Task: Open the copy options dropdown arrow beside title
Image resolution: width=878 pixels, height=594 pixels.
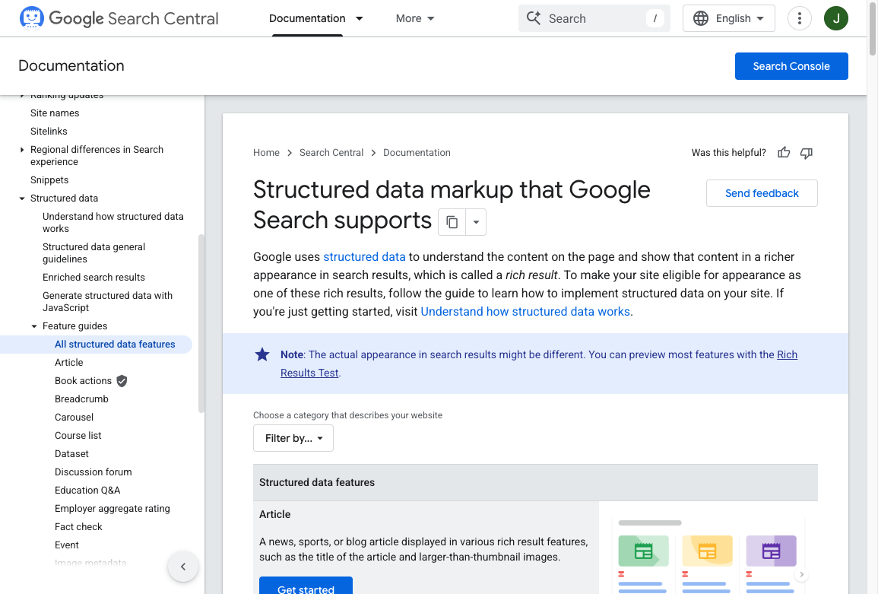Action: click(476, 222)
